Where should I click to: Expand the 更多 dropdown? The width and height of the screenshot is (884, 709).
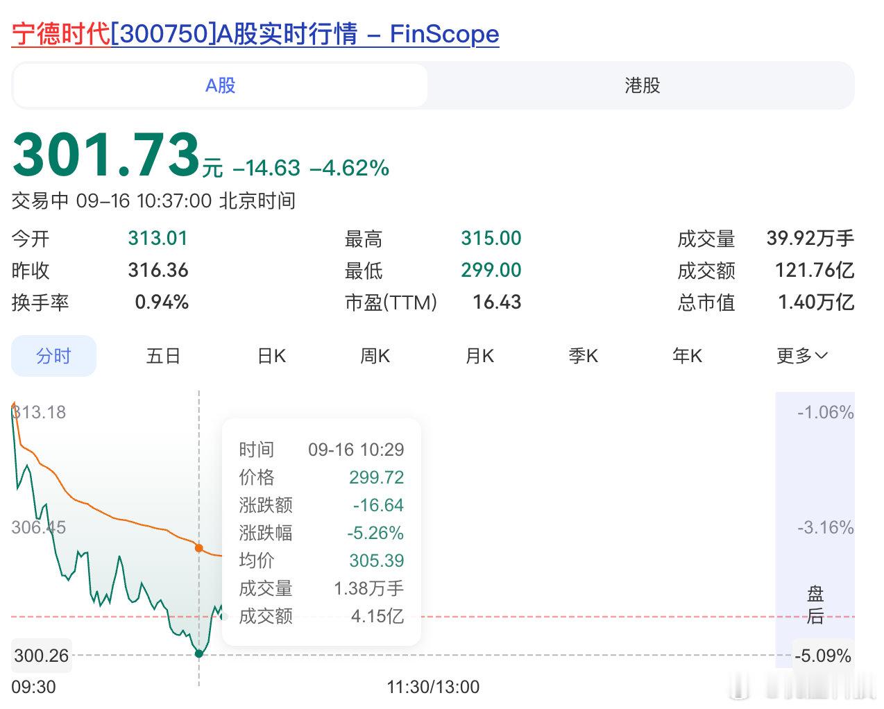point(802,356)
